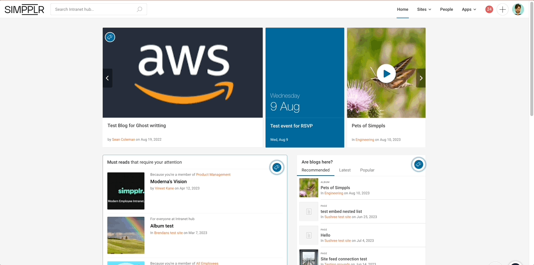Screen dimensions: 534x265
Task: Switch to the Latest tab
Action: point(345,170)
